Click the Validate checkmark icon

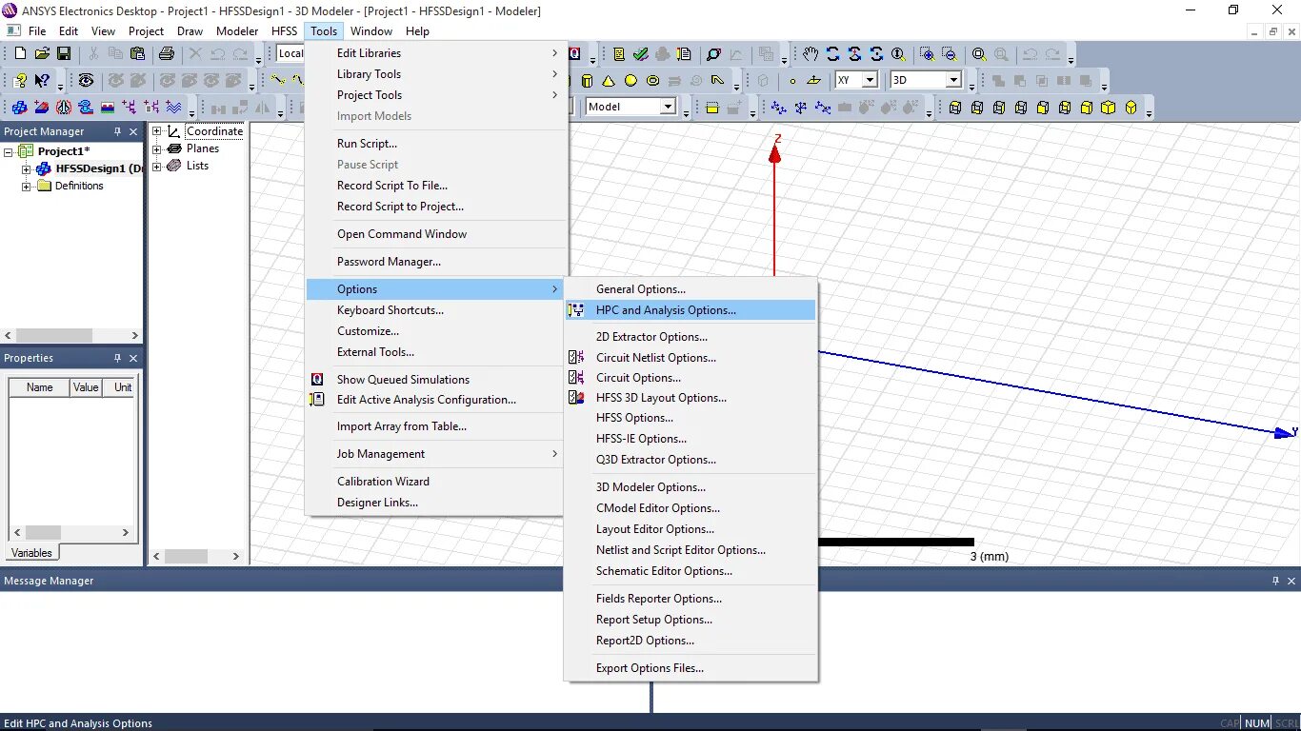tap(641, 54)
